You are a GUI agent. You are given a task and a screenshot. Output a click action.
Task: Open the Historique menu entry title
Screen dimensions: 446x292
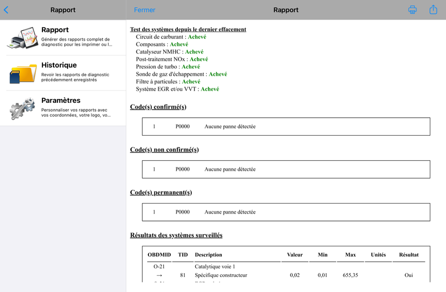pos(59,65)
